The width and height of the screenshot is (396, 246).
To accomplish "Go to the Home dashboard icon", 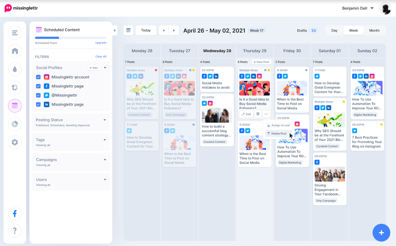I will click(x=15, y=51).
